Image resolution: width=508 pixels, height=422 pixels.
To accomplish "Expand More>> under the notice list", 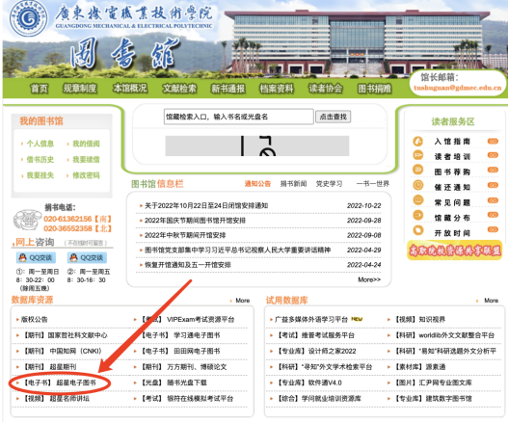I will [369, 279].
